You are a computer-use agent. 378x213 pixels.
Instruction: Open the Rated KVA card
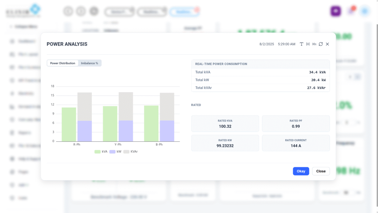tap(225, 124)
